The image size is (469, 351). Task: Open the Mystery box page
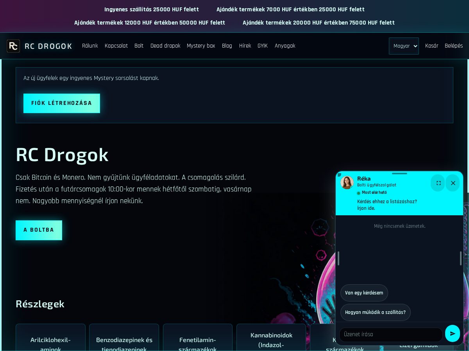click(201, 46)
